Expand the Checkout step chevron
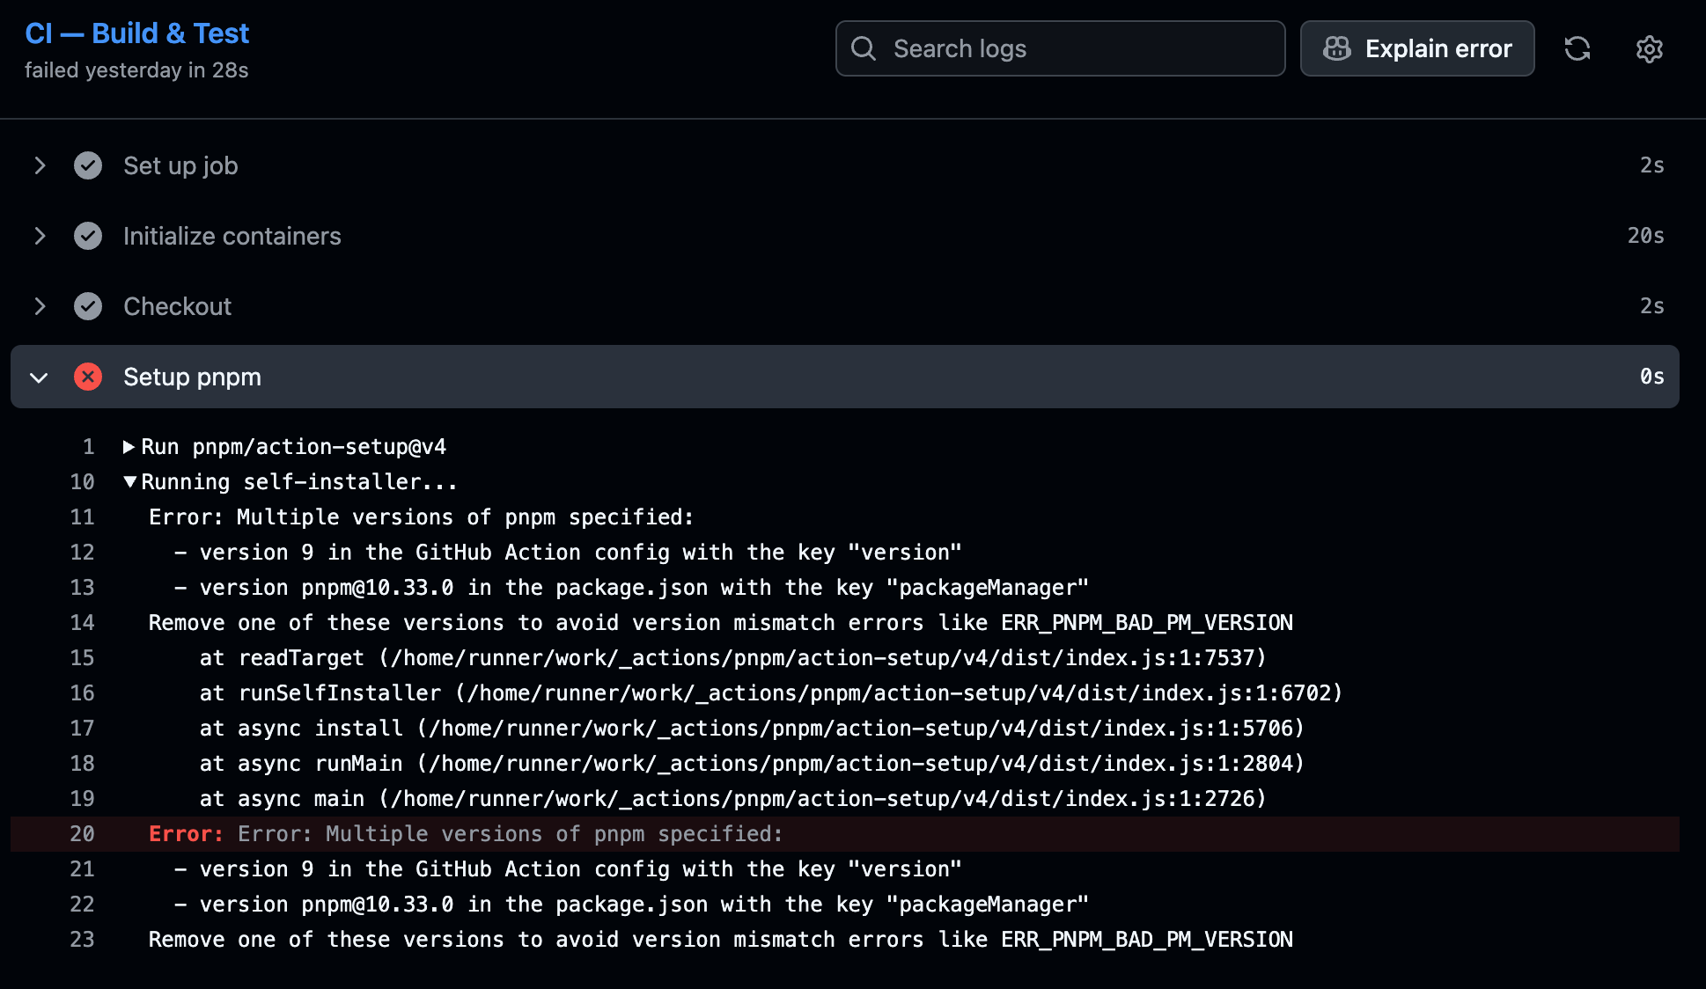The width and height of the screenshot is (1706, 989). [40, 306]
